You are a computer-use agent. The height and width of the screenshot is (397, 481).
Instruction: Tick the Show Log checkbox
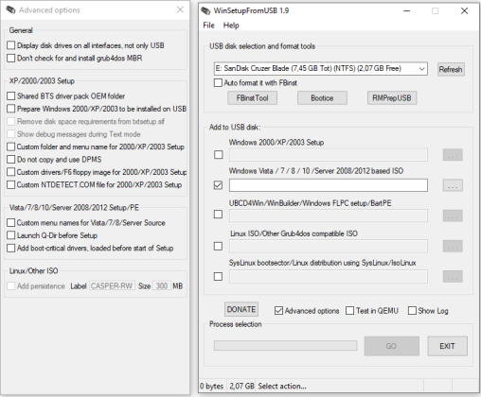point(412,311)
